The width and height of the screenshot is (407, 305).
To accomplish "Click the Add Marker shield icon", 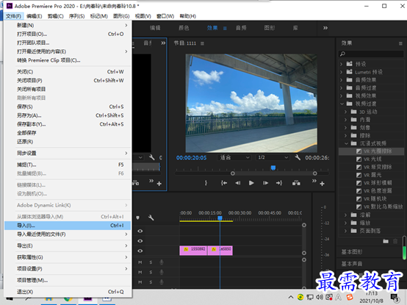I will click(138, 218).
